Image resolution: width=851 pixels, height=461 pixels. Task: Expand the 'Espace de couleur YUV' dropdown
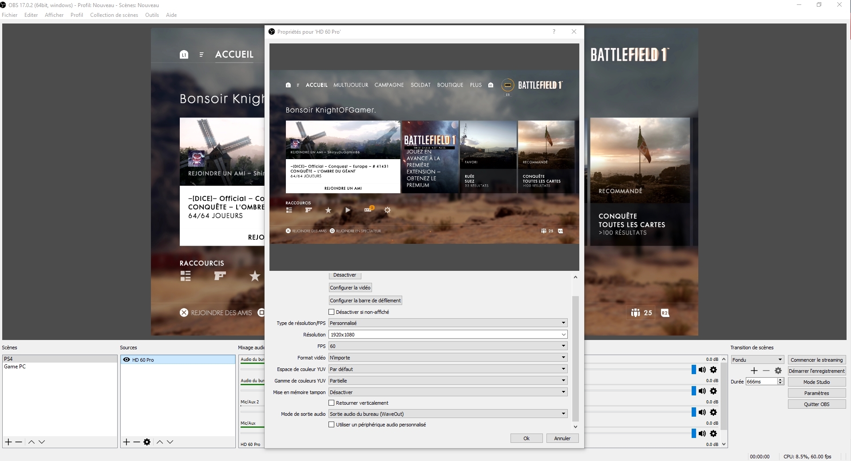[447, 369]
